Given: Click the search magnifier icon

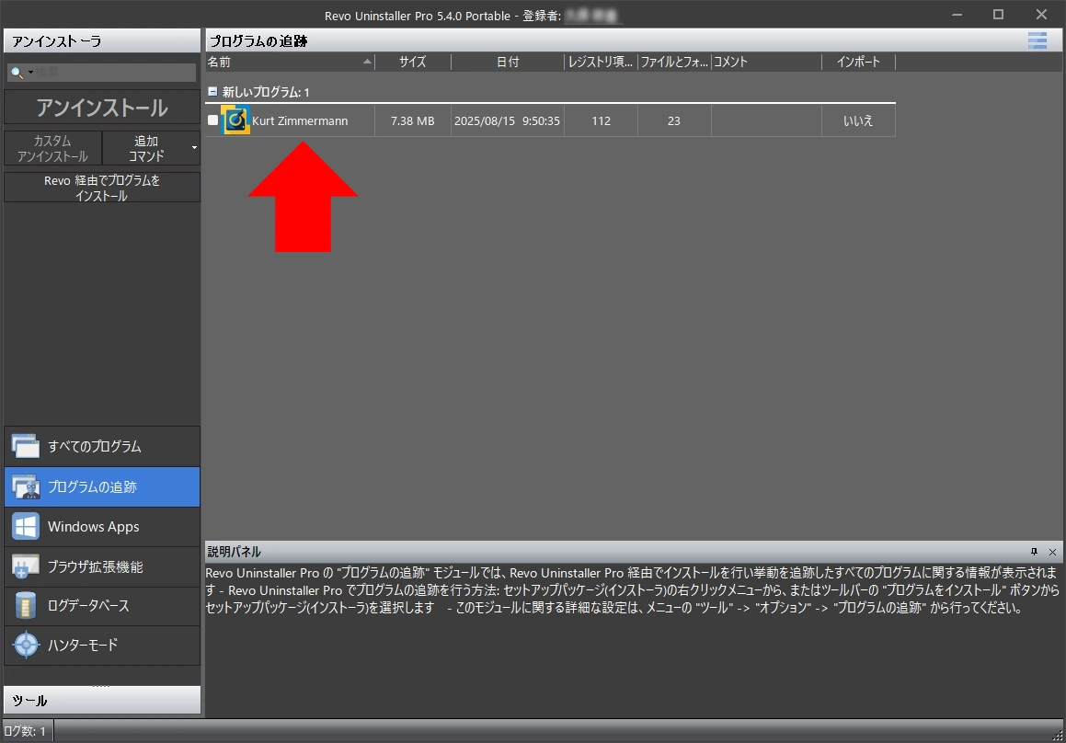Looking at the screenshot, I should click(x=17, y=72).
